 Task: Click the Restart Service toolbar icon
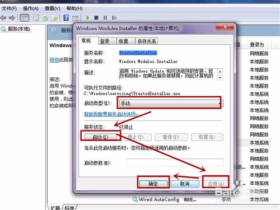(114, 18)
